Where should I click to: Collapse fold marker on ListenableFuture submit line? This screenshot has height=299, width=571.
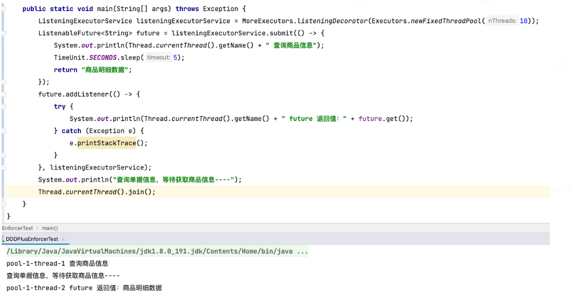pos(4,33)
